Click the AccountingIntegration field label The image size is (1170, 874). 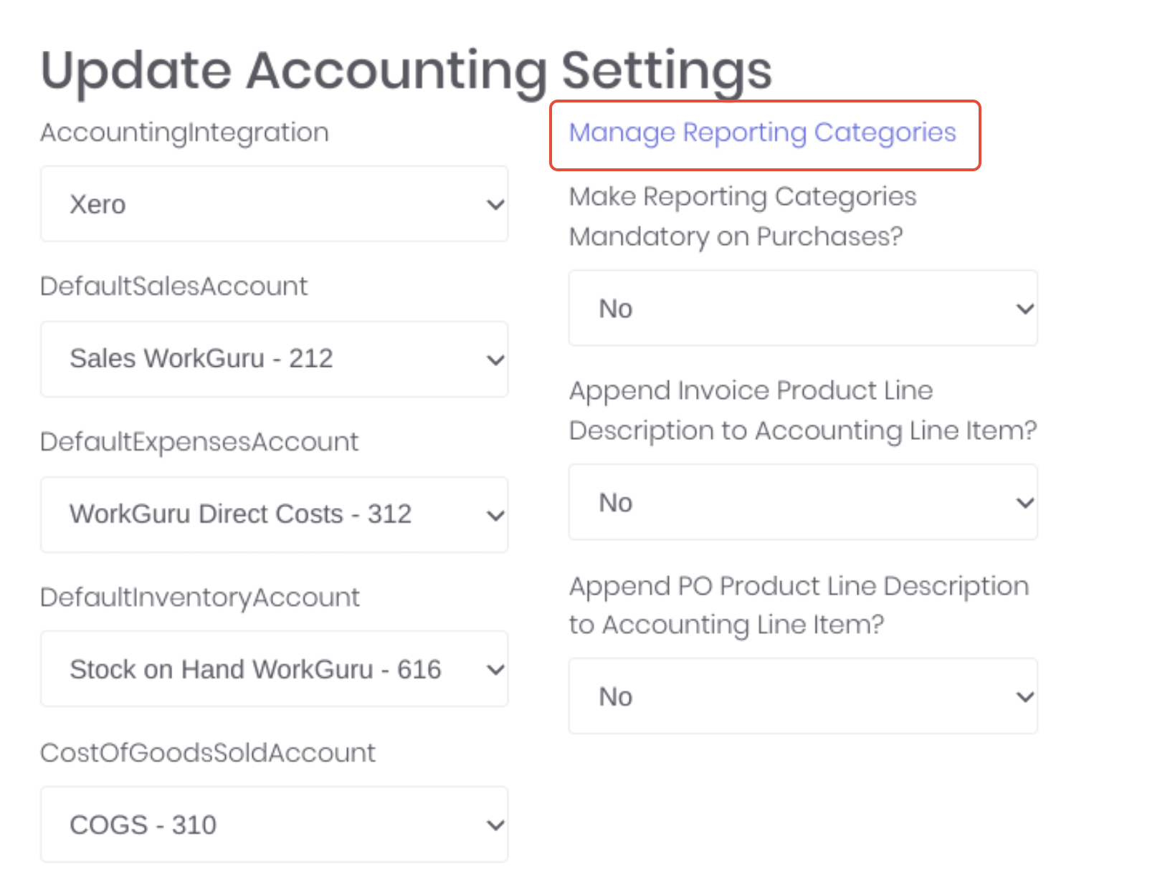pyautogui.click(x=184, y=132)
